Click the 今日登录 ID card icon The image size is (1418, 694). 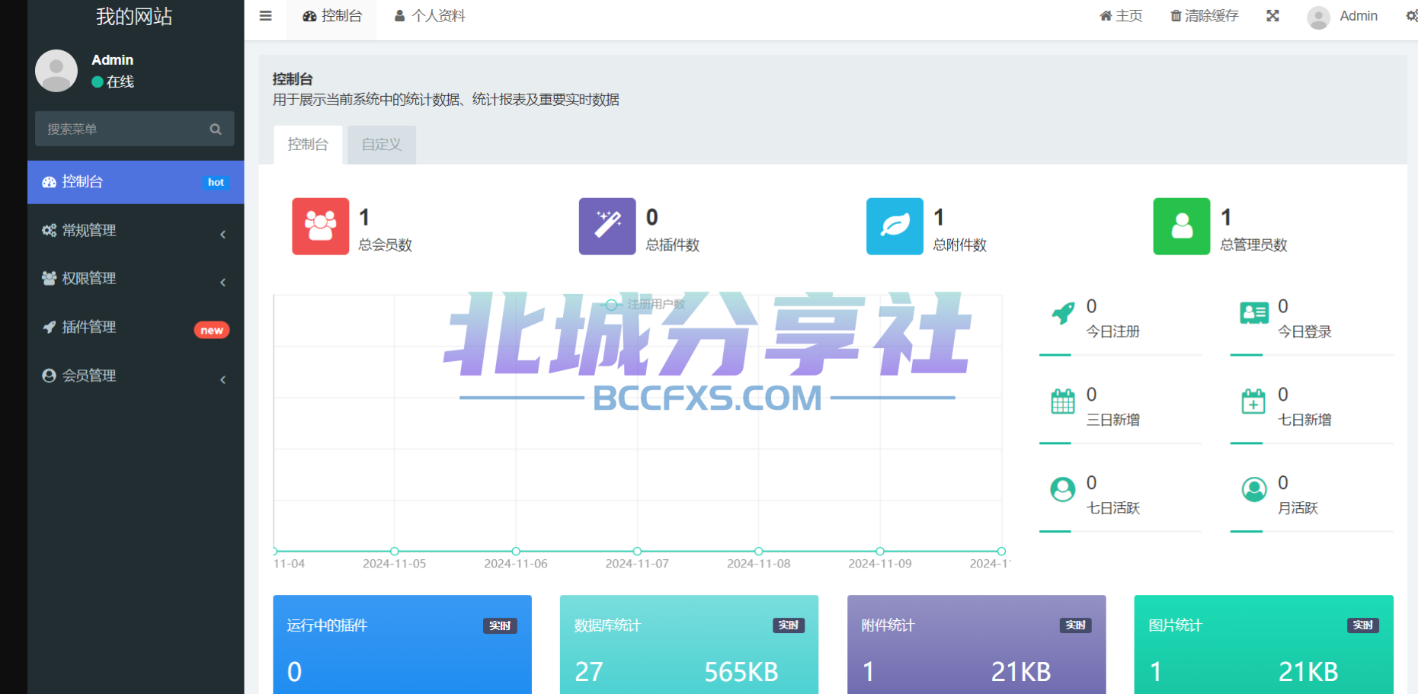pyautogui.click(x=1254, y=312)
